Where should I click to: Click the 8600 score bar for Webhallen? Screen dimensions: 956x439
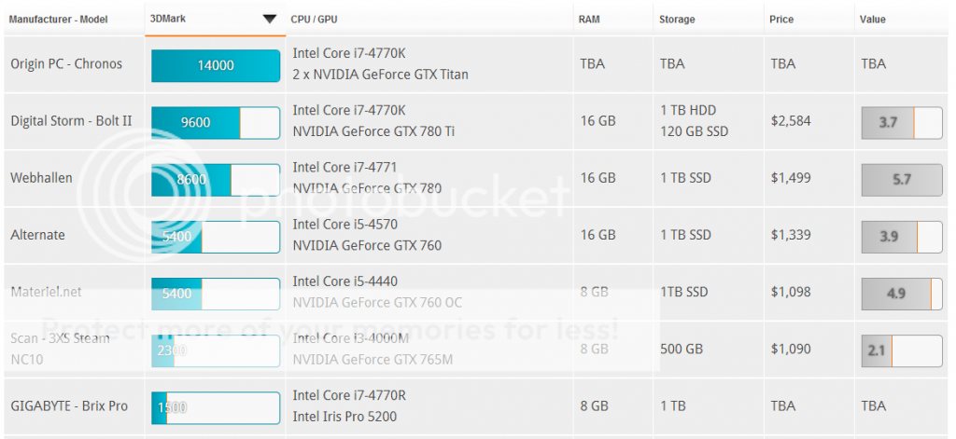pos(216,180)
